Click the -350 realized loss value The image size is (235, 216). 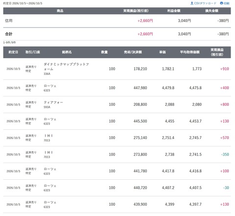(x=225, y=154)
